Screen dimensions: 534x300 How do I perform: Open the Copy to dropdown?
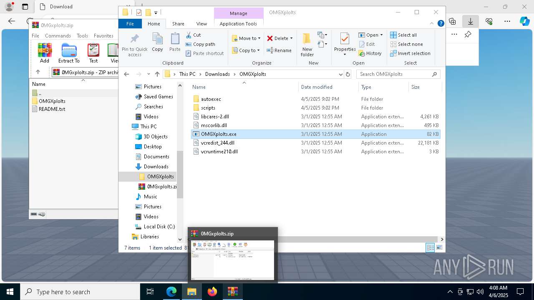tap(246, 50)
